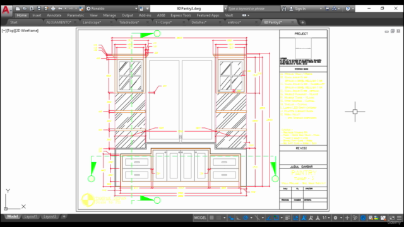This screenshot has height=227, width=404.
Task: Click the Redo arrow icon
Action: tap(71, 8)
